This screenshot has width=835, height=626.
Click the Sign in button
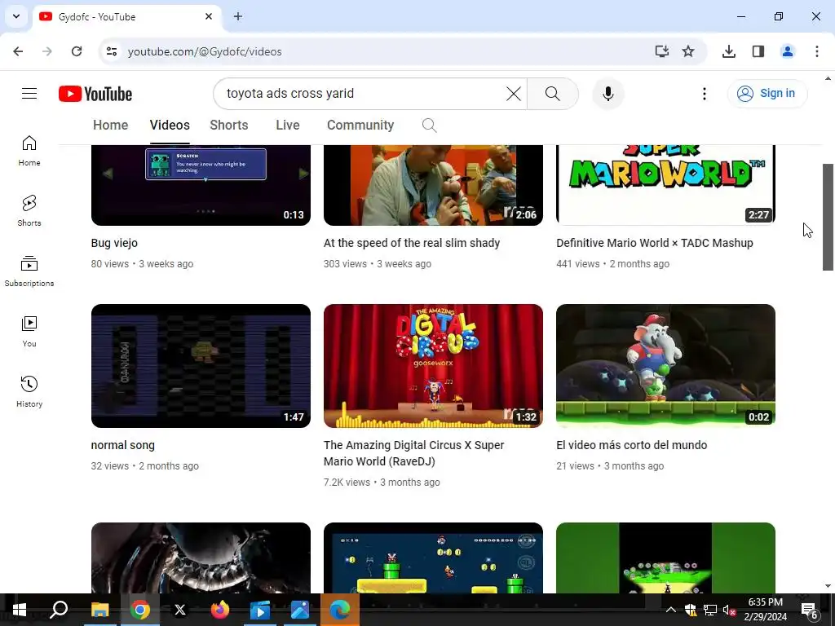767,94
